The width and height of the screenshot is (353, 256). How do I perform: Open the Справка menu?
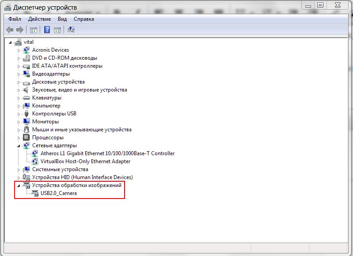click(84, 19)
